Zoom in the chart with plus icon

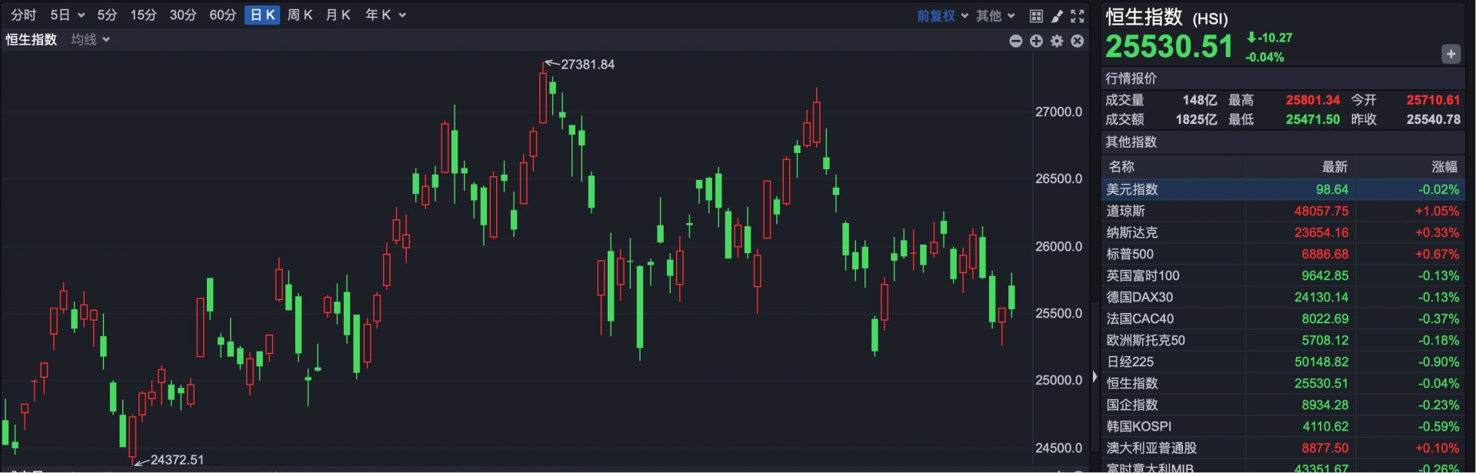[x=1036, y=41]
